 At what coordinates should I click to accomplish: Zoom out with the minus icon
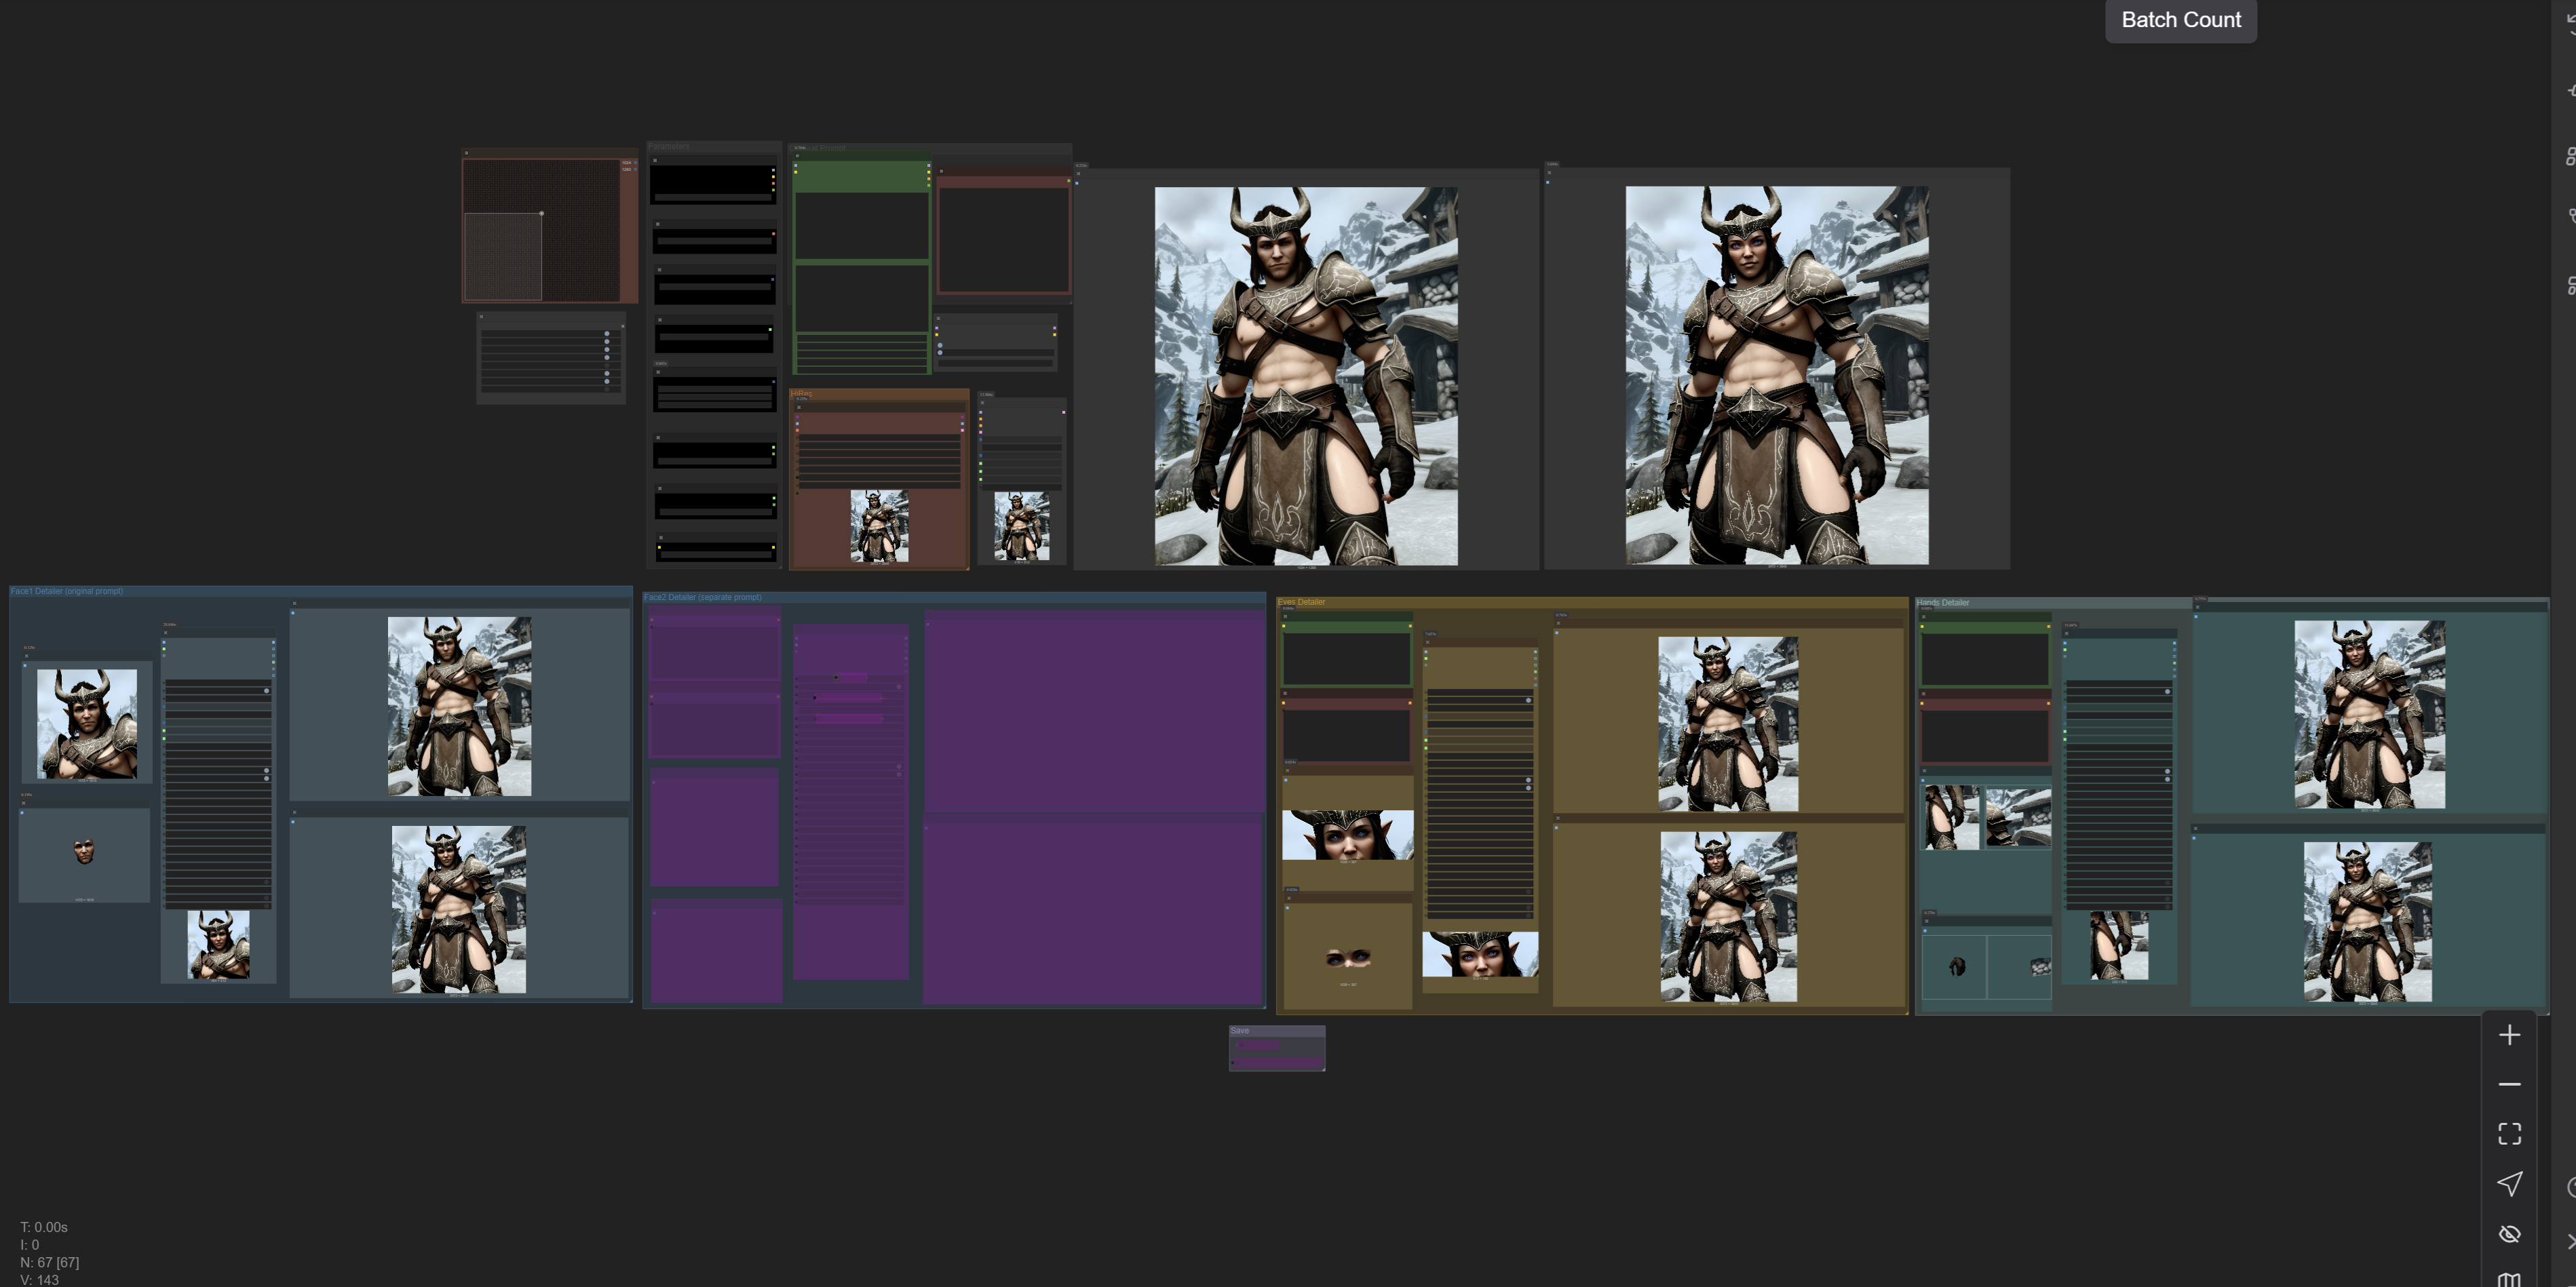(x=2509, y=1084)
